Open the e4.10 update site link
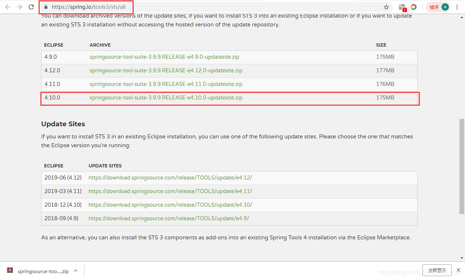 170,205
